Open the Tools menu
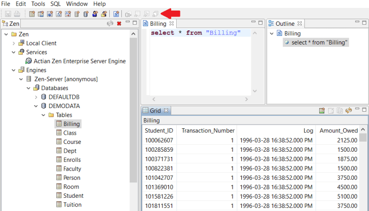This screenshot has width=369, height=211. [38, 4]
